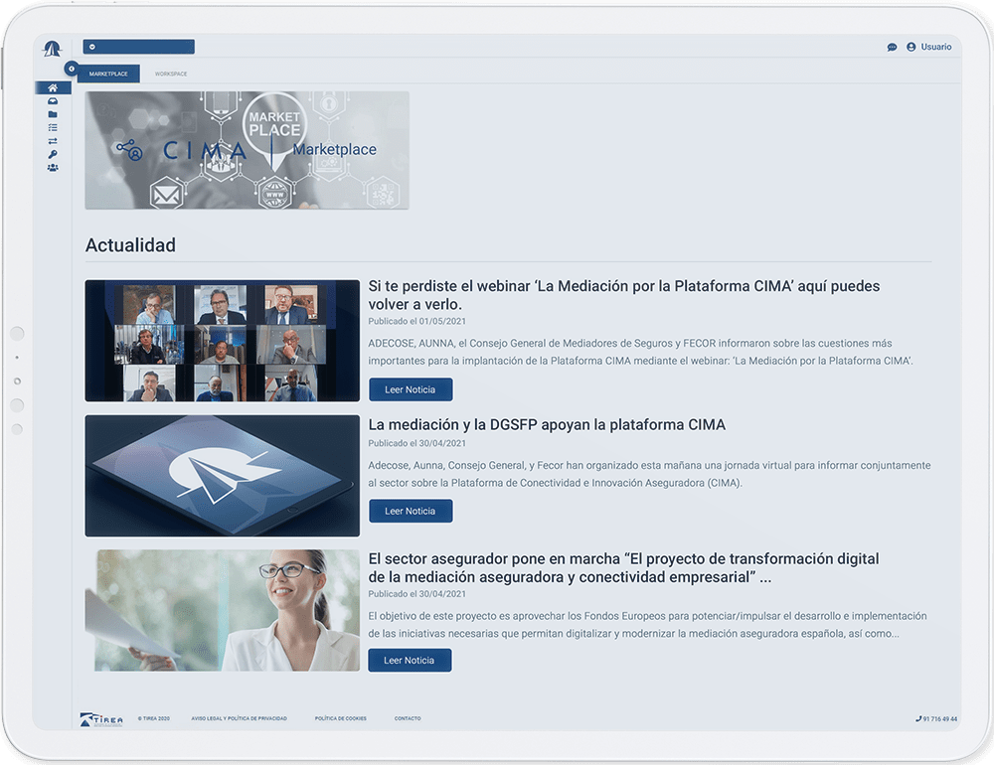994x765 pixels.
Task: Open the Aviso Legal y Política de Privacidad link
Action: coord(239,718)
